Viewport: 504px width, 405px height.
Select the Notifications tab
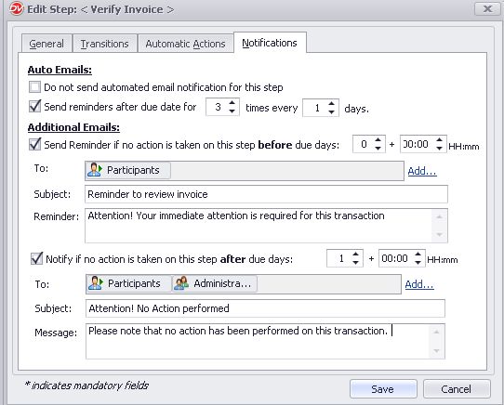(270, 43)
